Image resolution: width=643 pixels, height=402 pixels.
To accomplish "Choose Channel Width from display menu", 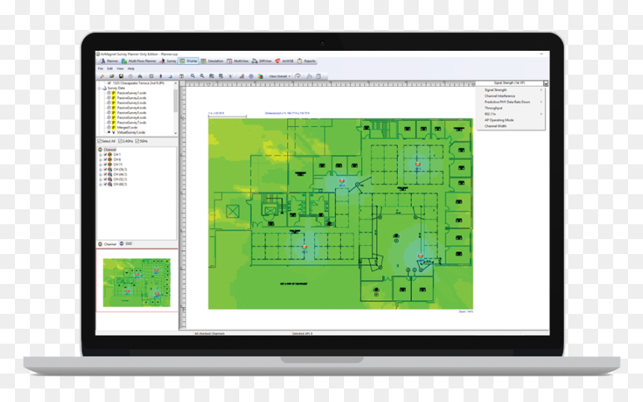I will click(x=511, y=126).
